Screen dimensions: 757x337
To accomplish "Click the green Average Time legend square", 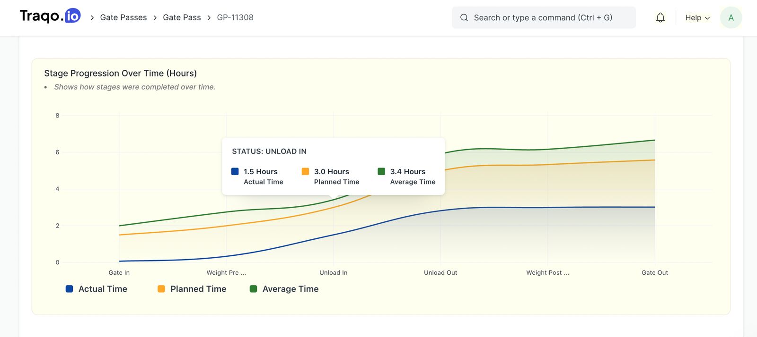I will click(253, 289).
